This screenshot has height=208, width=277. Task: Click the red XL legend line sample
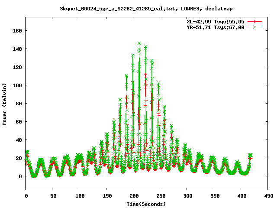pyautogui.click(x=254, y=22)
